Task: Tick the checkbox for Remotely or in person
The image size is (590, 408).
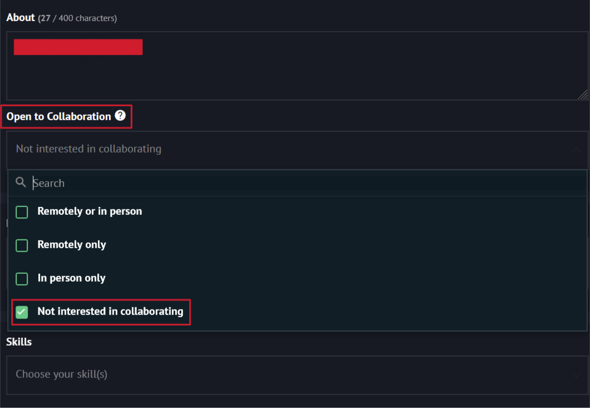Action: click(22, 212)
